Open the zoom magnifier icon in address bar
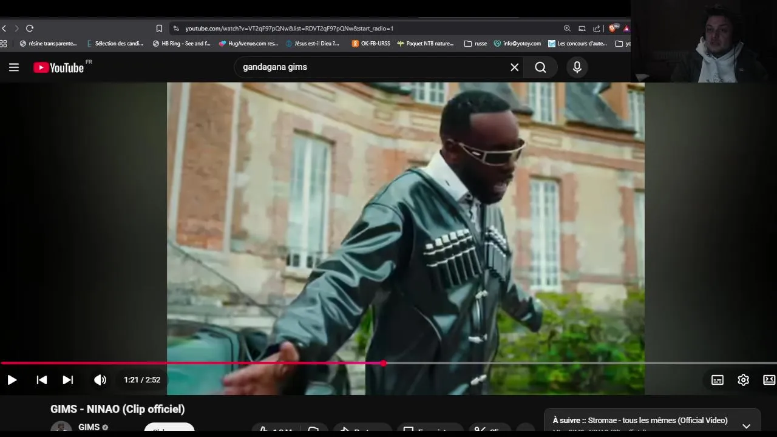 tap(567, 29)
